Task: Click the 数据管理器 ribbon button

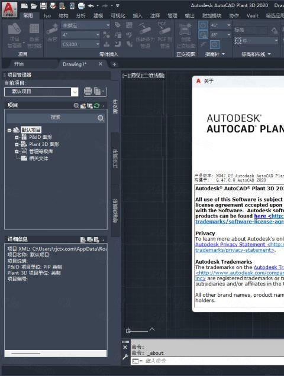Action: click(34, 35)
